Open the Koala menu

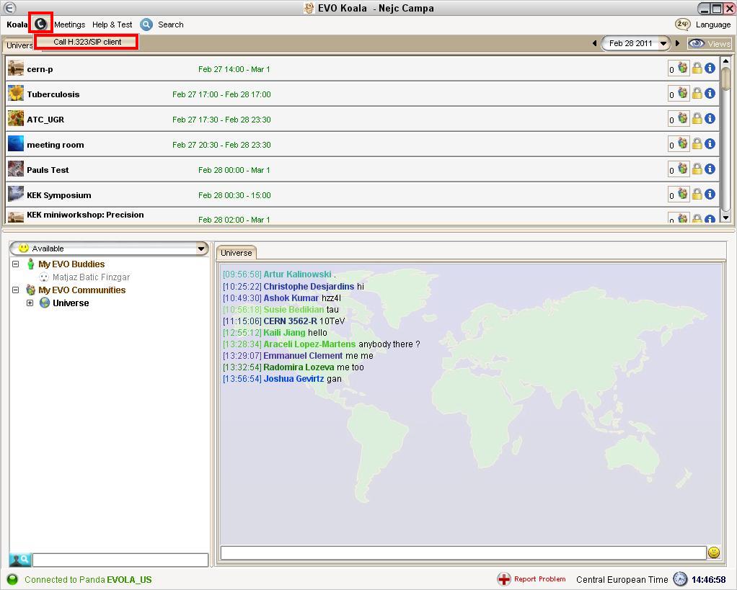[17, 24]
